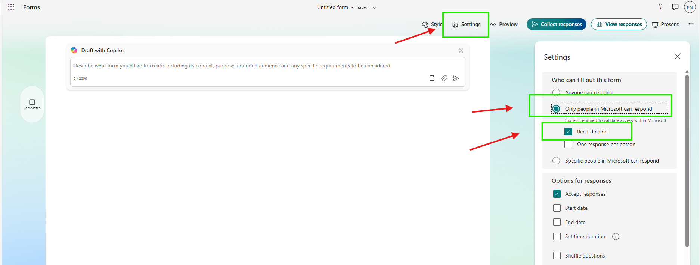The width and height of the screenshot is (700, 265).
Task: Open the Style palette option
Action: click(x=432, y=25)
